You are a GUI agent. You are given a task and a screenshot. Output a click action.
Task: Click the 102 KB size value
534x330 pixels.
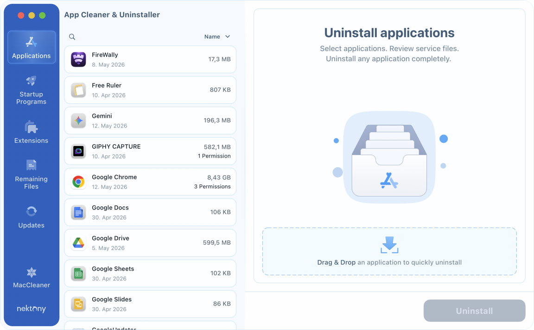pos(221,273)
